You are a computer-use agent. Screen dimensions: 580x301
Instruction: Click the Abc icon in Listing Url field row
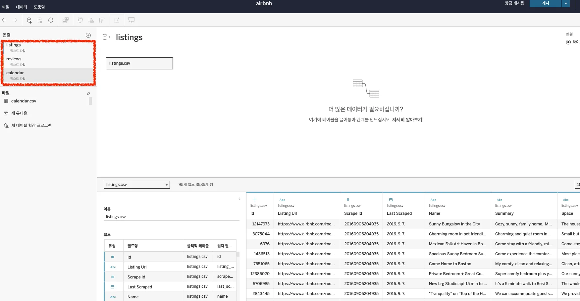(113, 267)
